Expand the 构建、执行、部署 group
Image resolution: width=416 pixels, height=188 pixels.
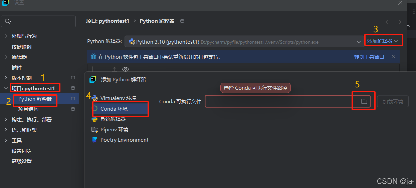tap(6, 119)
